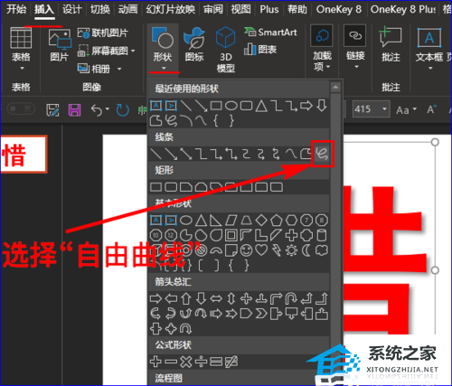Click the top-right text box resize handle
This screenshot has height=386, width=452.
click(x=435, y=142)
